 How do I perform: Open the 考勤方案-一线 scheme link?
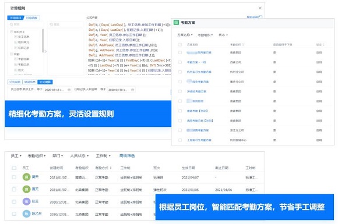(196, 62)
